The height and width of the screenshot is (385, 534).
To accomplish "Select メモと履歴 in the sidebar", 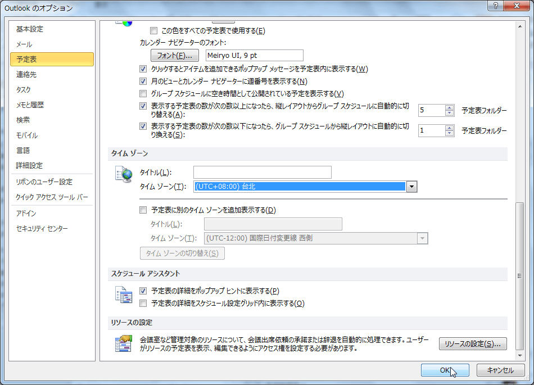I will pyautogui.click(x=52, y=105).
